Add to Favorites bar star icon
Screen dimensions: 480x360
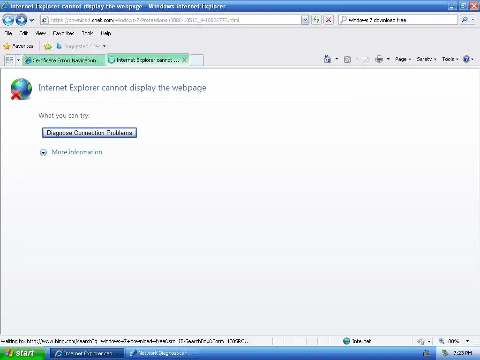pyautogui.click(x=48, y=46)
